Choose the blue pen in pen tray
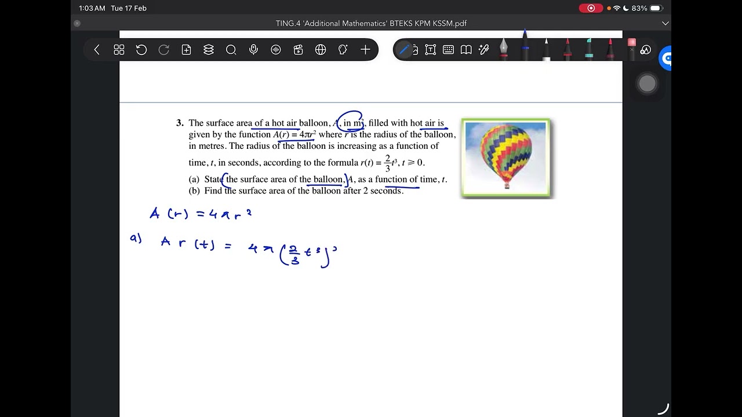The height and width of the screenshot is (417, 742). pyautogui.click(x=525, y=45)
